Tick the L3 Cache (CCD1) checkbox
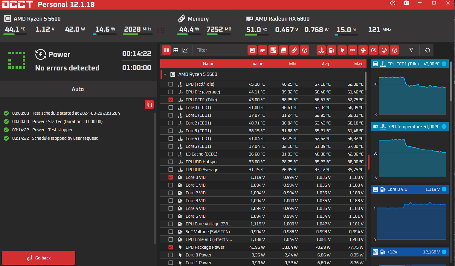 coord(171,154)
